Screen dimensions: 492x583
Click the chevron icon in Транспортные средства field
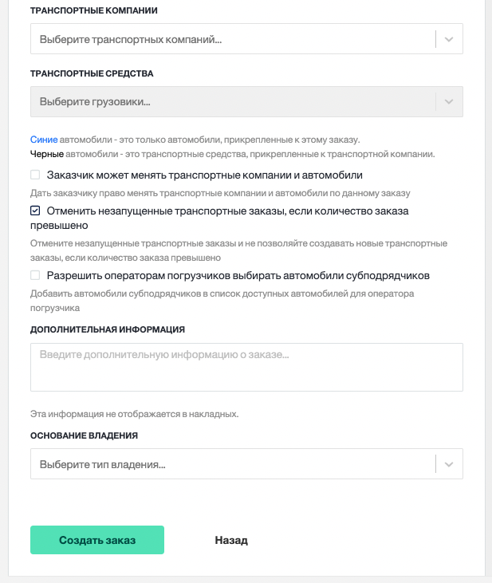tap(449, 101)
